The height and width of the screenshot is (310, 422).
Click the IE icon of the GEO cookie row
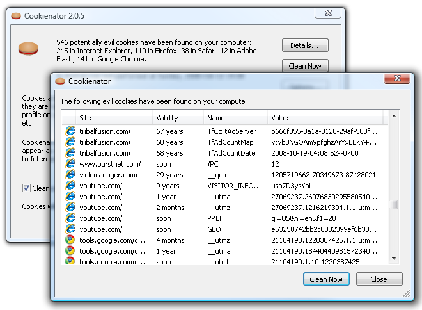(x=70, y=229)
